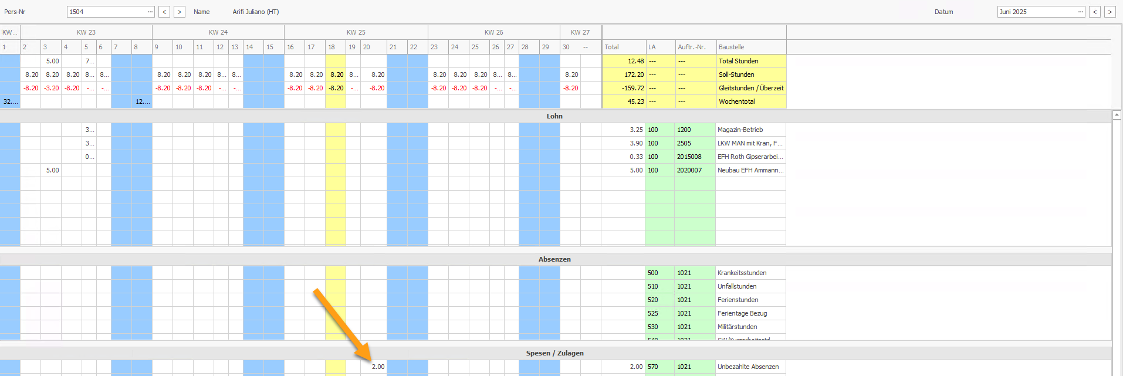Select the Lohn section header
The height and width of the screenshot is (376, 1123).
[x=554, y=116]
